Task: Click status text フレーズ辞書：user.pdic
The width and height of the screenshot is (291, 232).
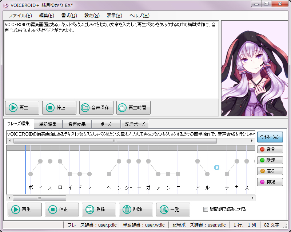Action: 92,225
